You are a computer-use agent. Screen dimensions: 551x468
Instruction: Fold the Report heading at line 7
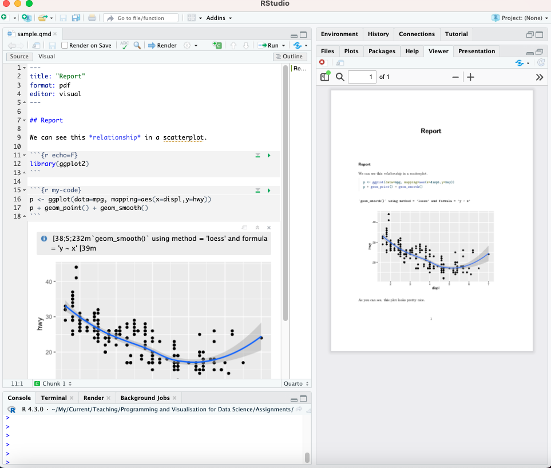[x=24, y=120]
